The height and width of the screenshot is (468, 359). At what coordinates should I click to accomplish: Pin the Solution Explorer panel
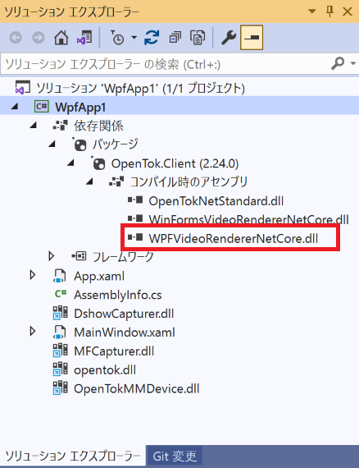pyautogui.click(x=329, y=11)
